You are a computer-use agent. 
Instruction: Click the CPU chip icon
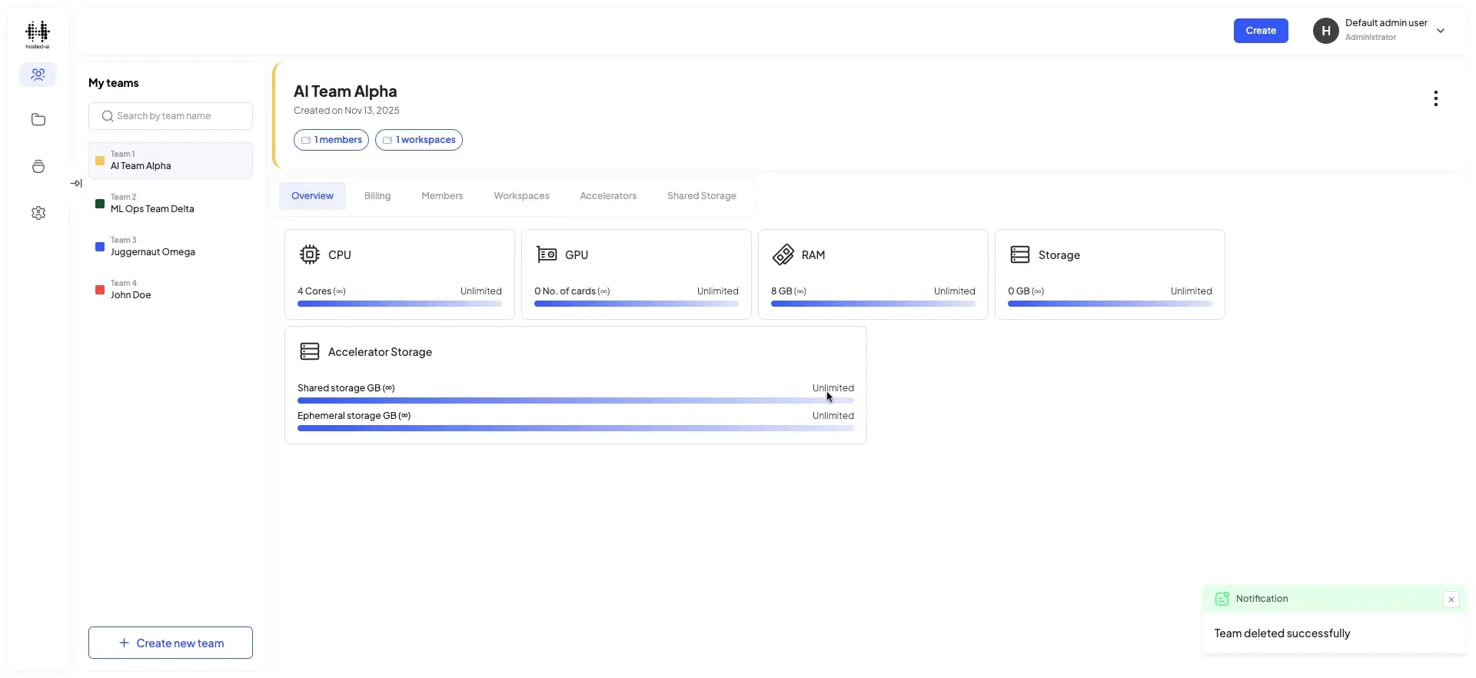[x=310, y=254]
